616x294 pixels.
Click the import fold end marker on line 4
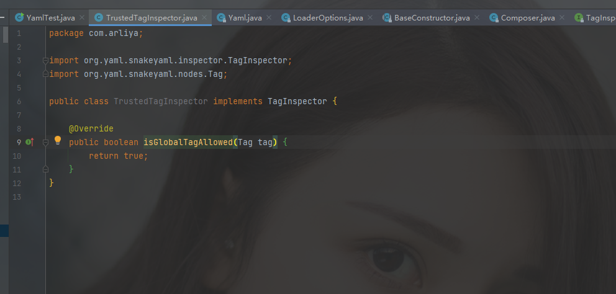click(45, 74)
